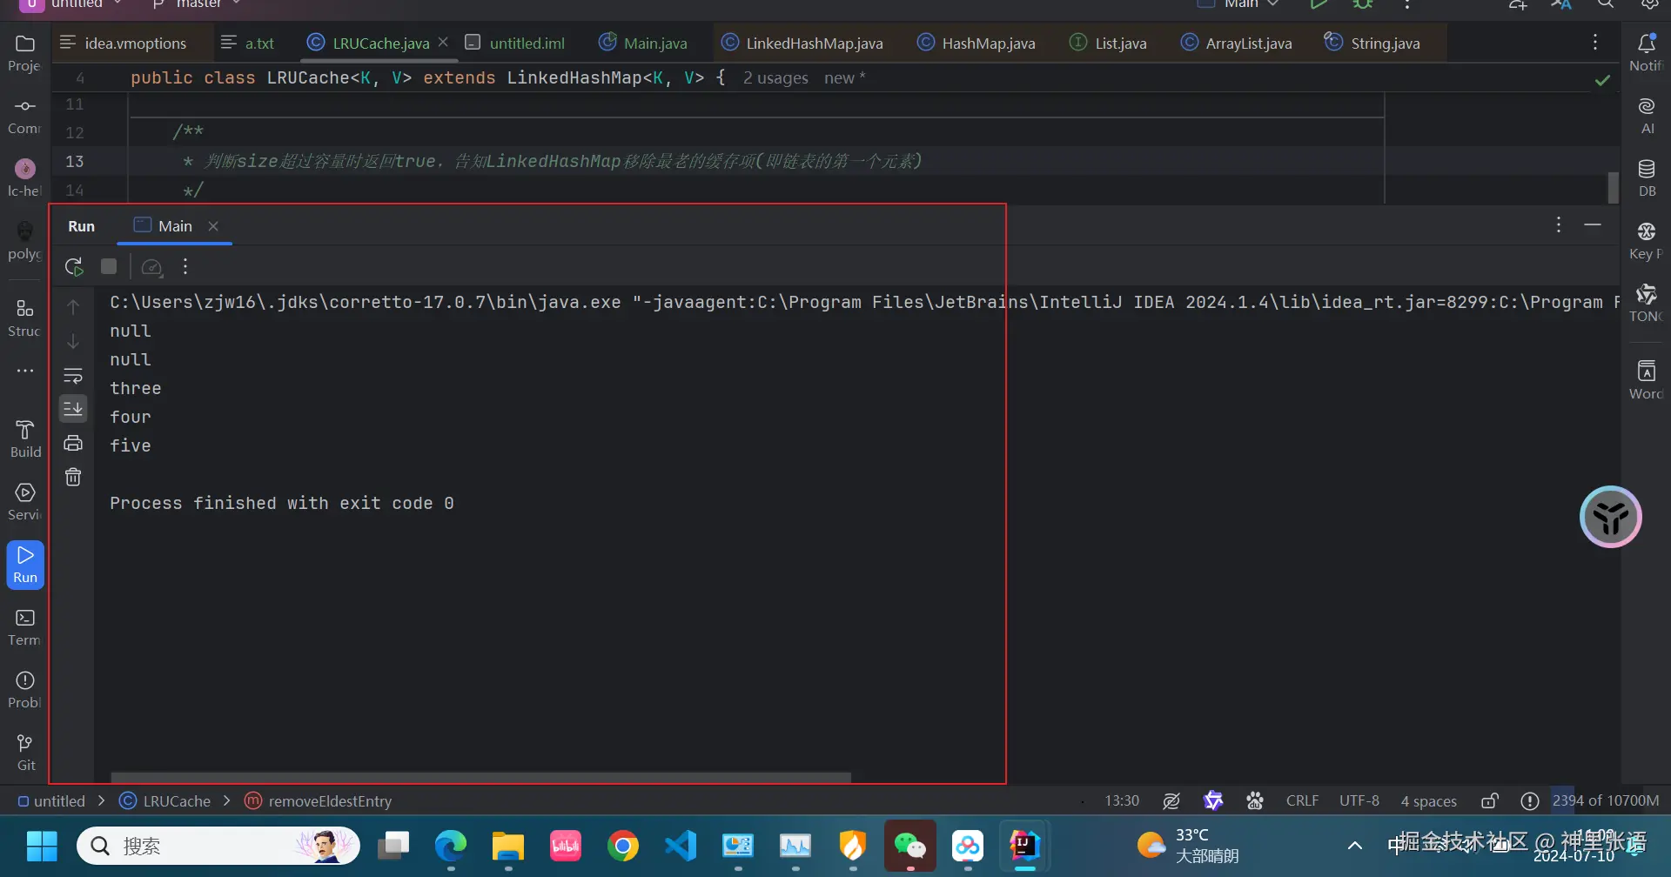Click the Print console output icon
Viewport: 1671px width, 877px height.
pyautogui.click(x=73, y=443)
